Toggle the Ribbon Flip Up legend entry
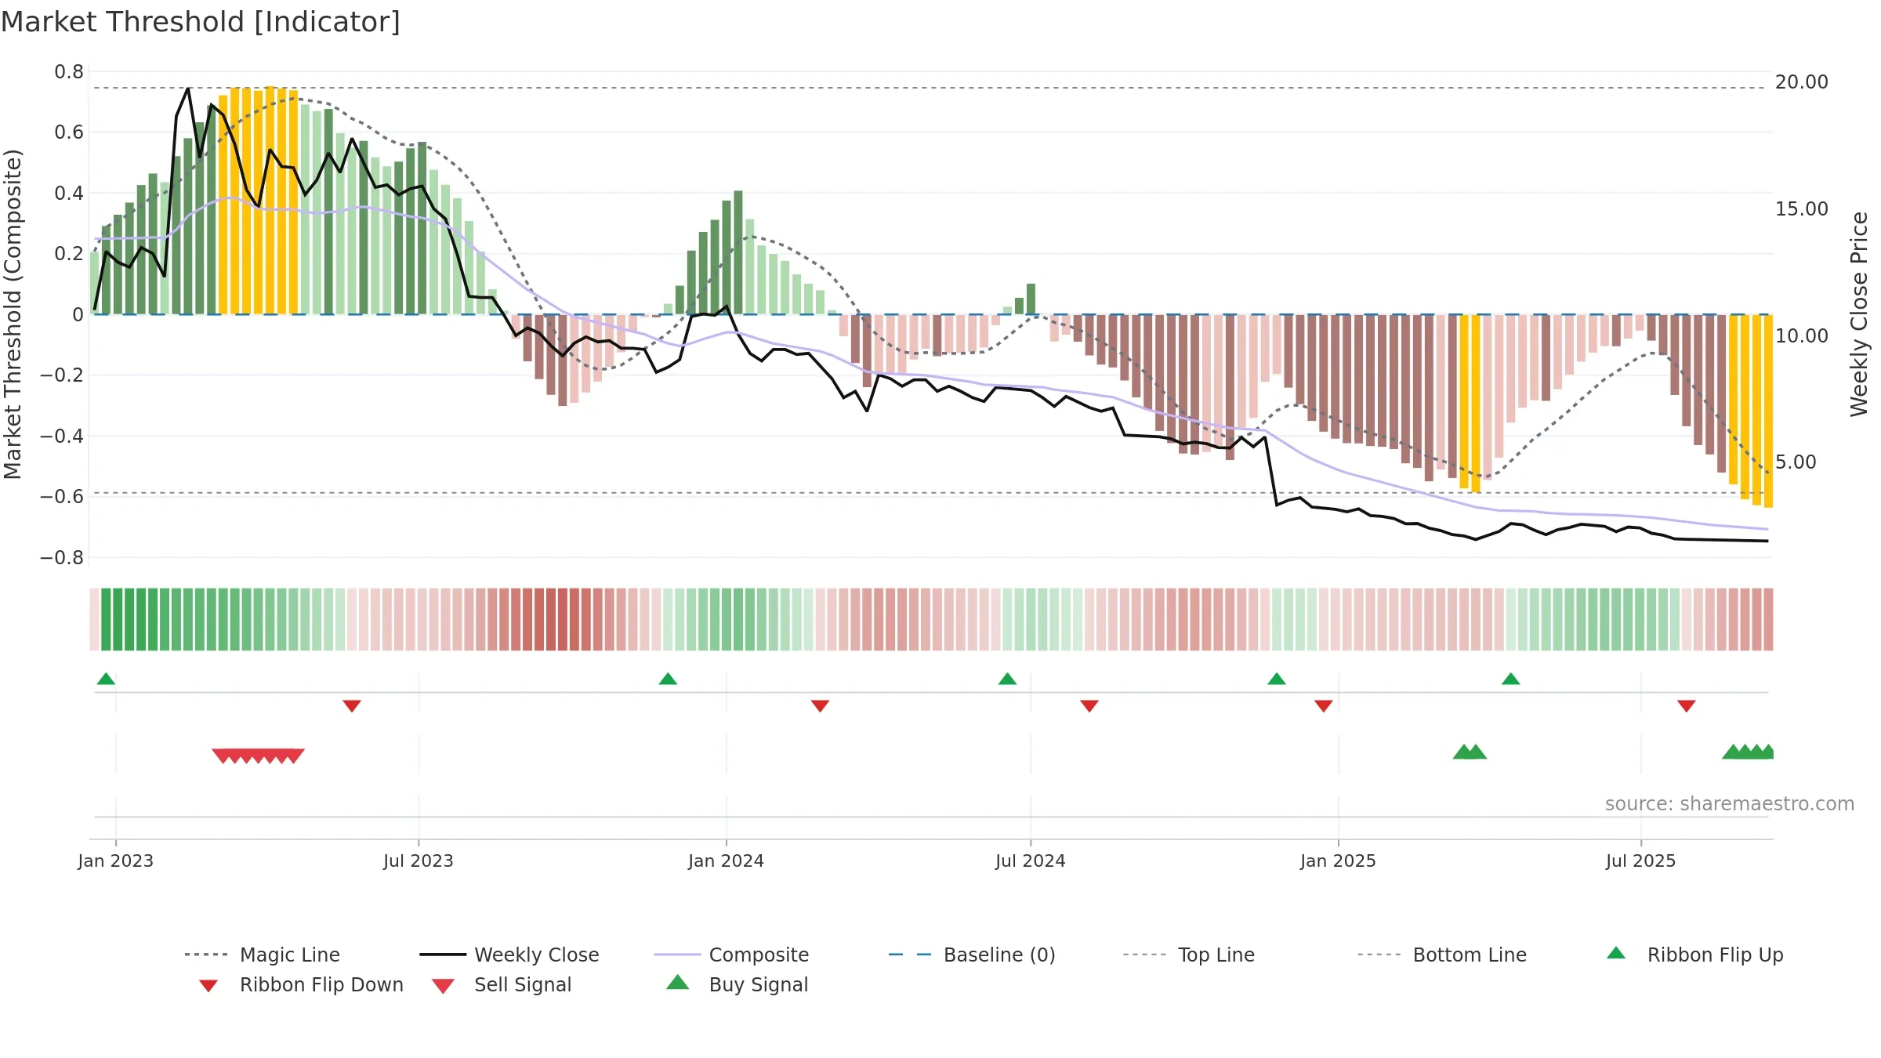 click(1694, 955)
